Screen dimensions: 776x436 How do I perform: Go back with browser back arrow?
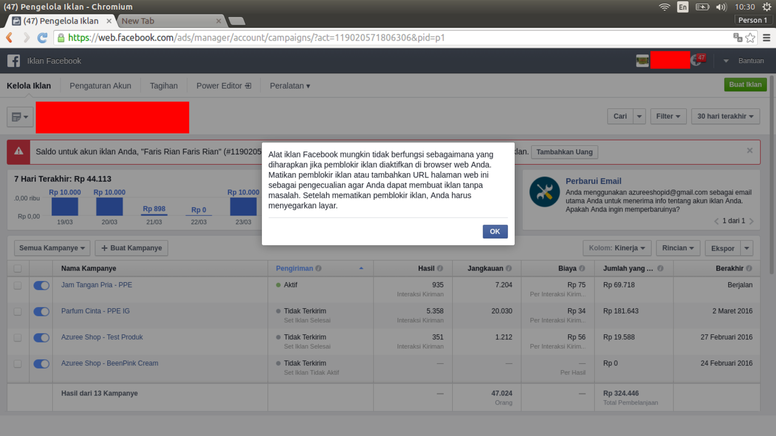pos(9,38)
